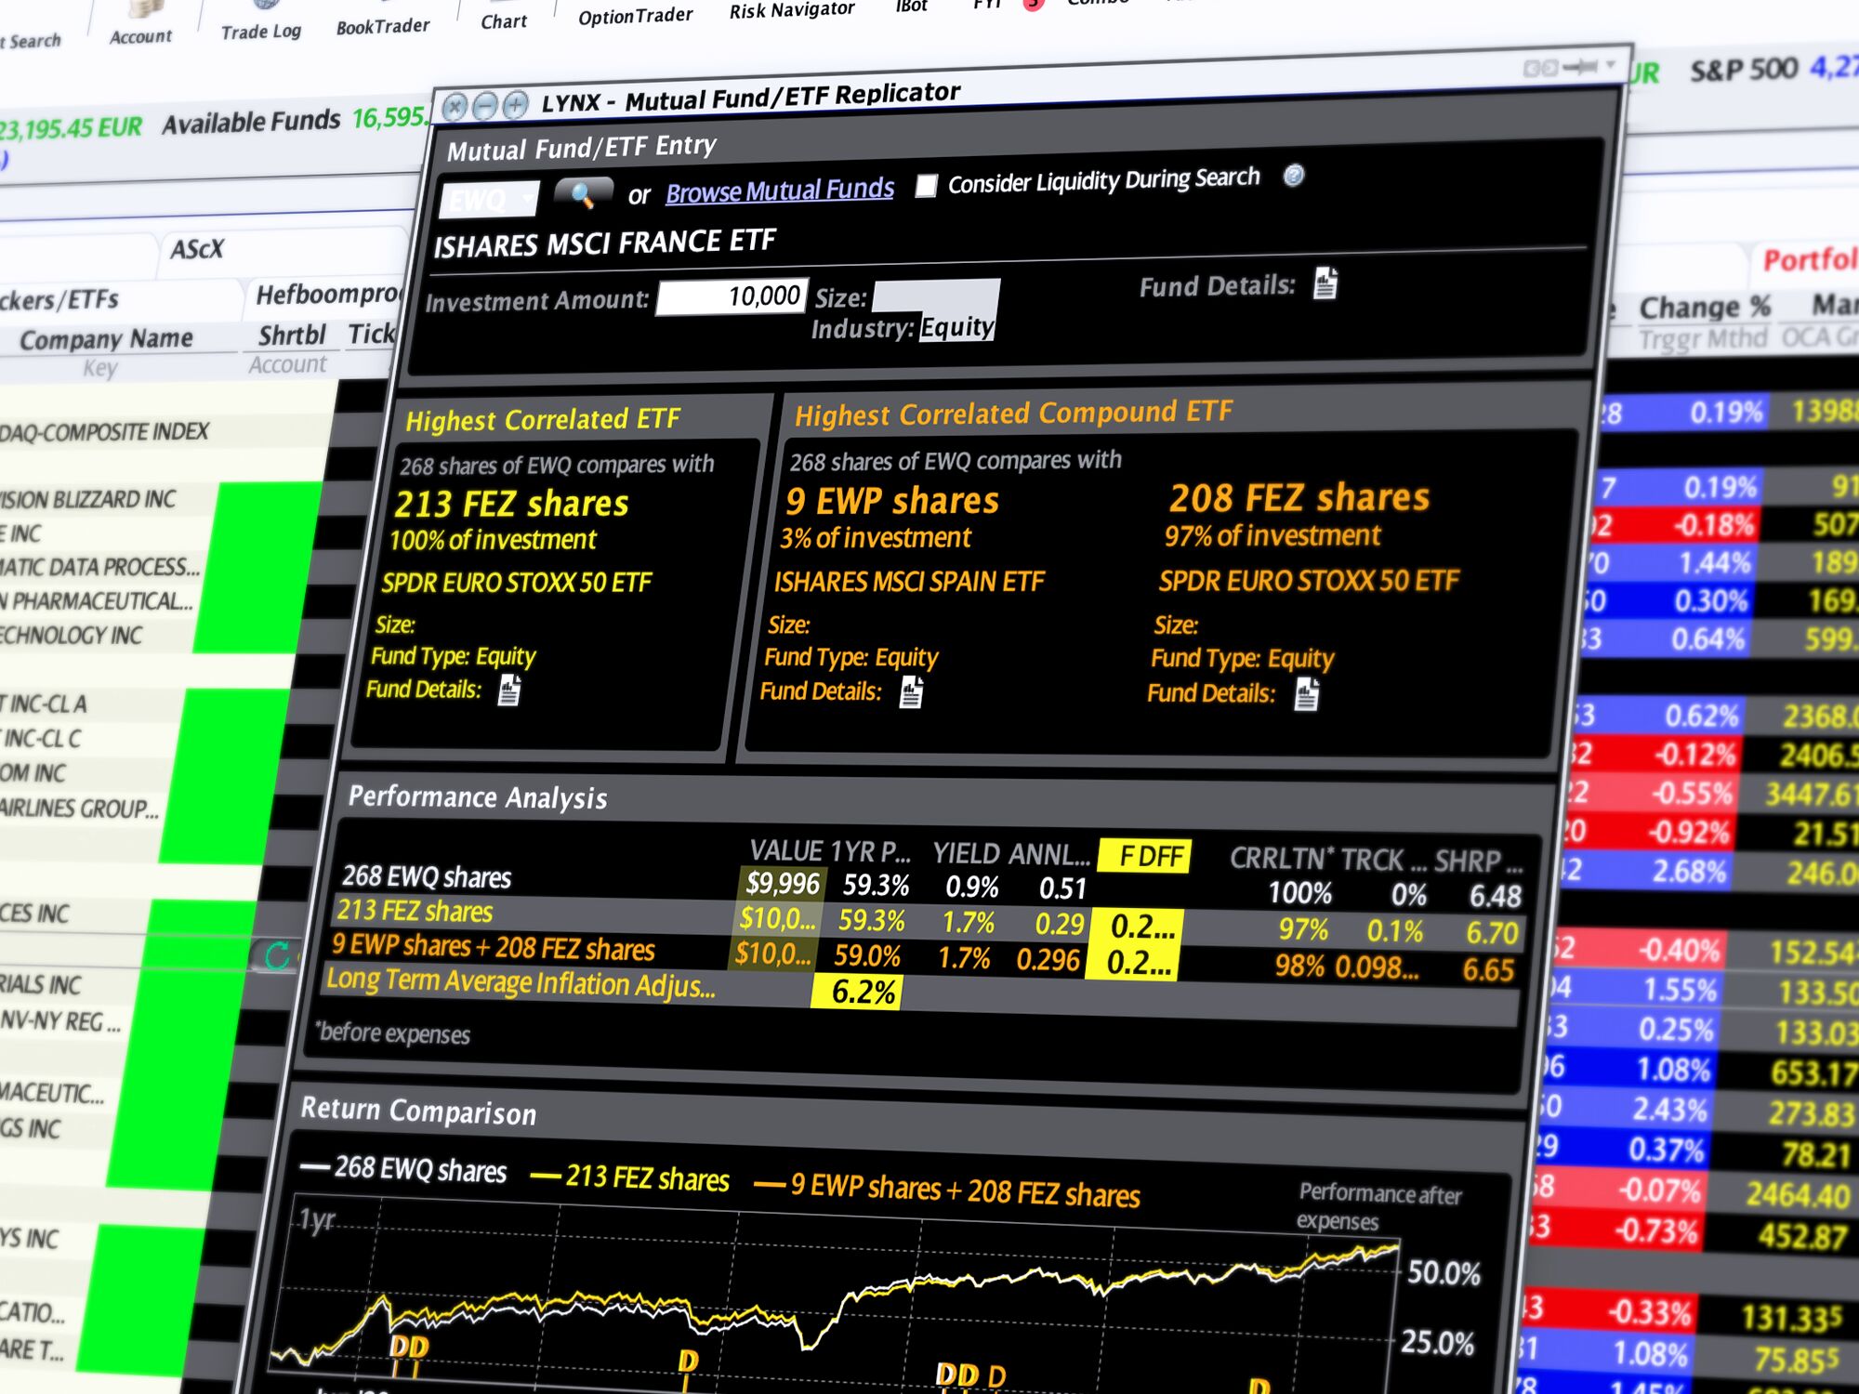Image resolution: width=1859 pixels, height=1394 pixels.
Task: Click 213 FEZ shares heading in Highest Correlated ETF
Action: pyautogui.click(x=511, y=503)
